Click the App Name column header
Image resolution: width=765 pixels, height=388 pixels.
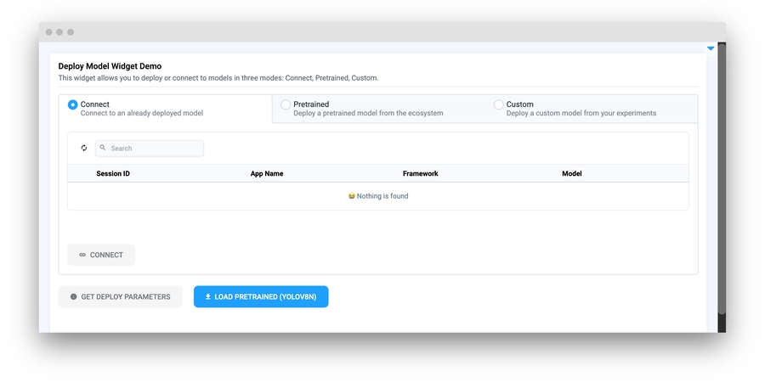pyautogui.click(x=267, y=173)
